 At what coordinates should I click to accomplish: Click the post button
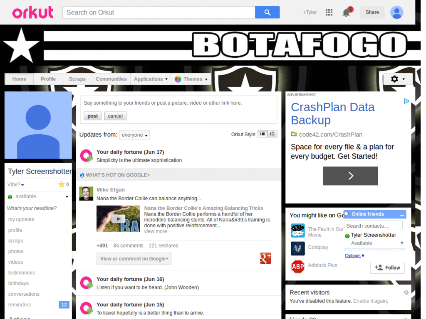click(x=92, y=116)
